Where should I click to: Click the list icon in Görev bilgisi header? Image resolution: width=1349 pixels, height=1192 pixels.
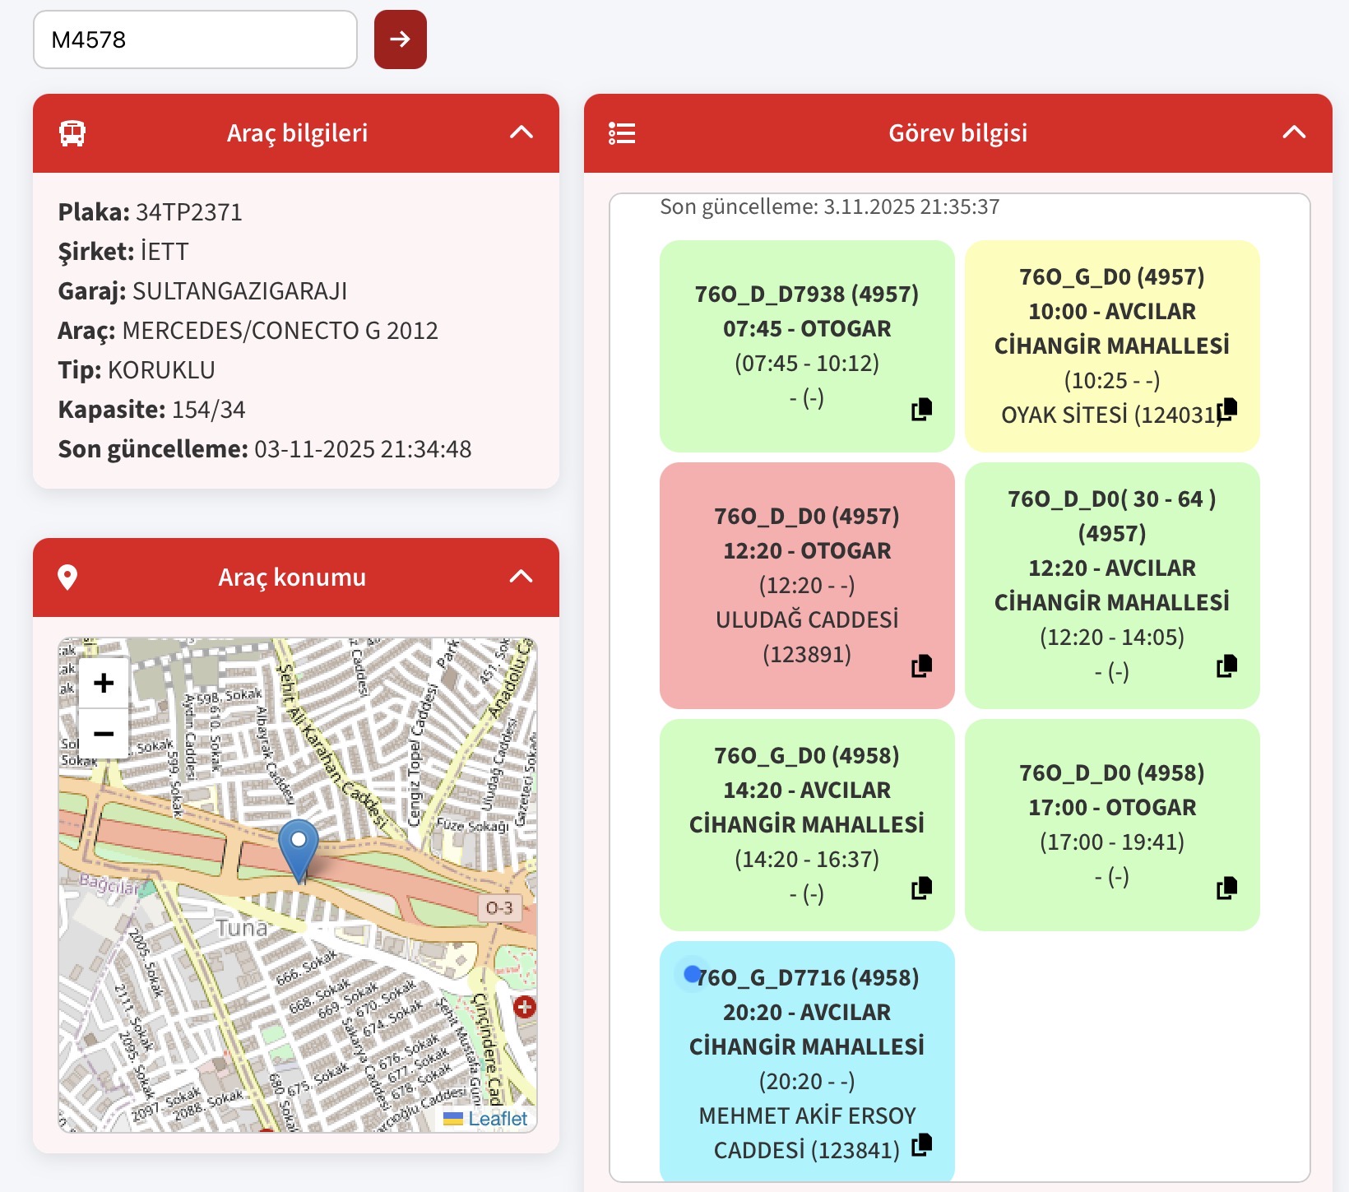pos(622,133)
